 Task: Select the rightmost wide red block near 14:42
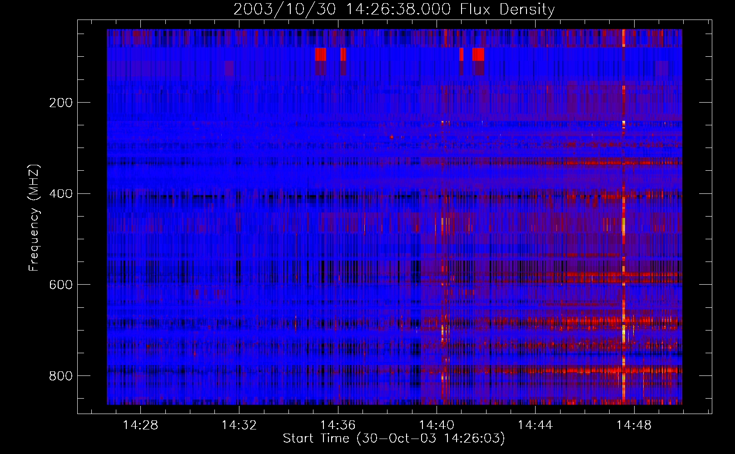tap(478, 54)
